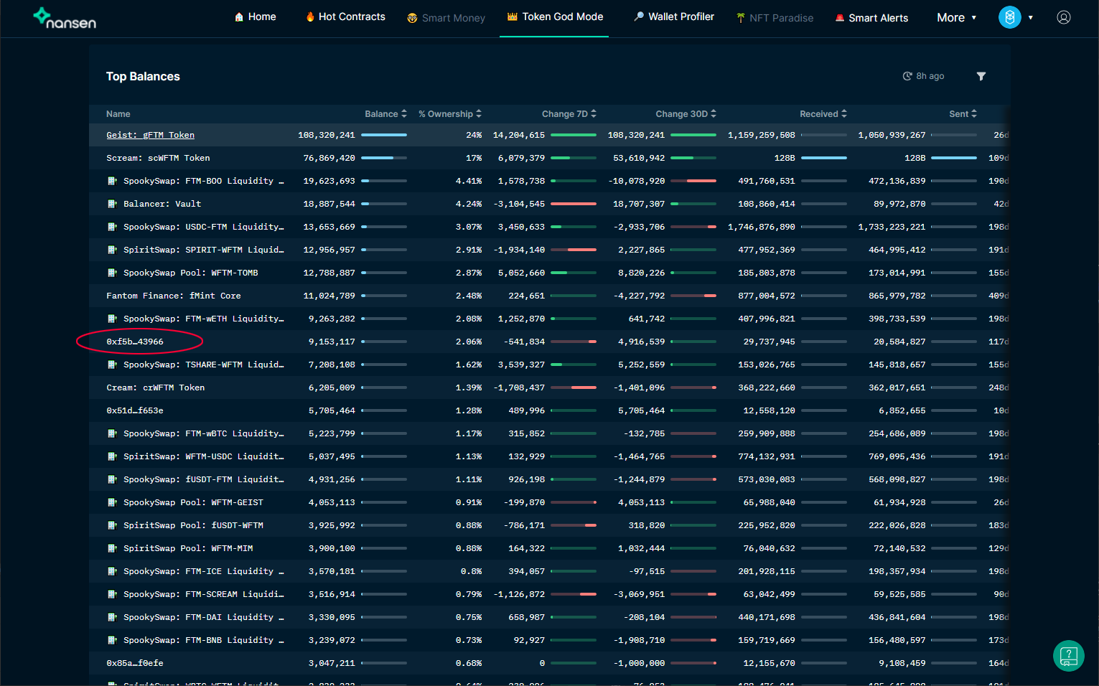The image size is (1099, 686).
Task: Click contract icon for SpookySwap Pool: WFTM-GEIST
Action: 112,502
